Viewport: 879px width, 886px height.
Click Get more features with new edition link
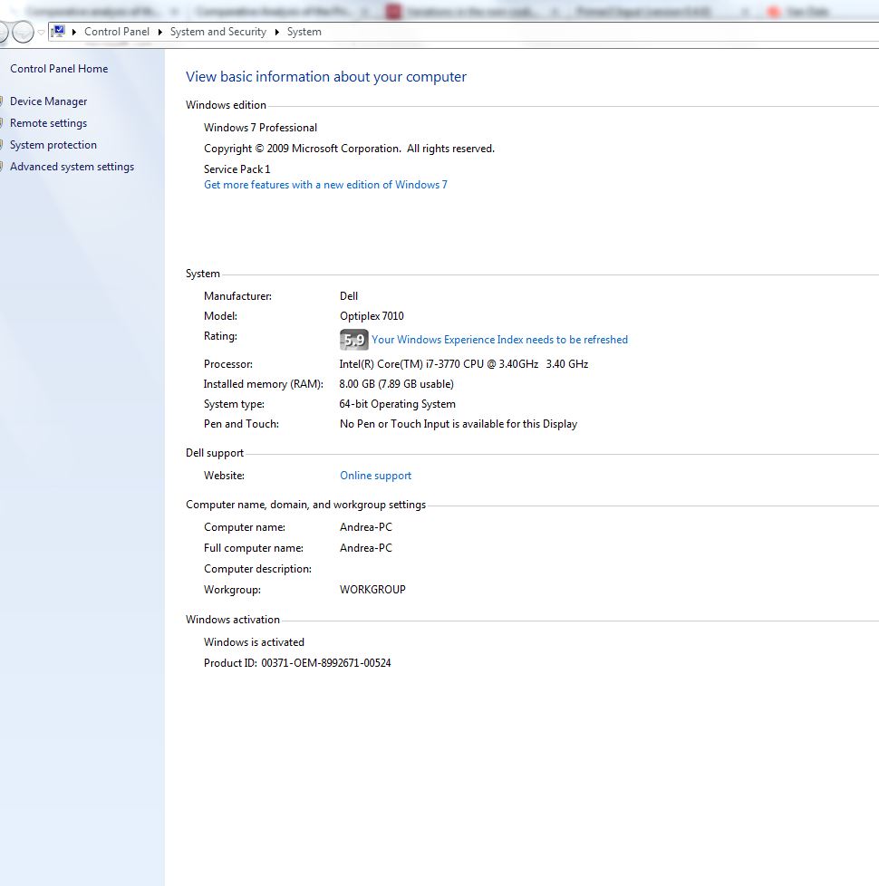[325, 185]
